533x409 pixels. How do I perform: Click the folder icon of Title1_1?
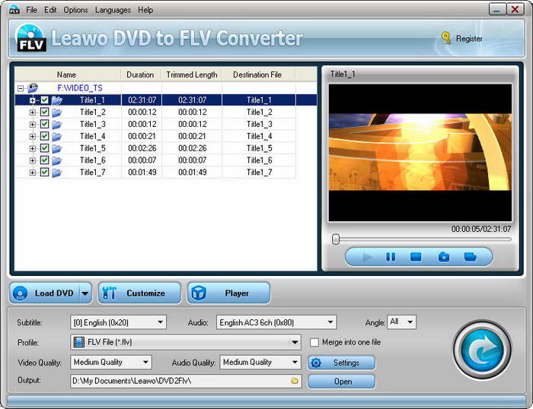coord(57,100)
